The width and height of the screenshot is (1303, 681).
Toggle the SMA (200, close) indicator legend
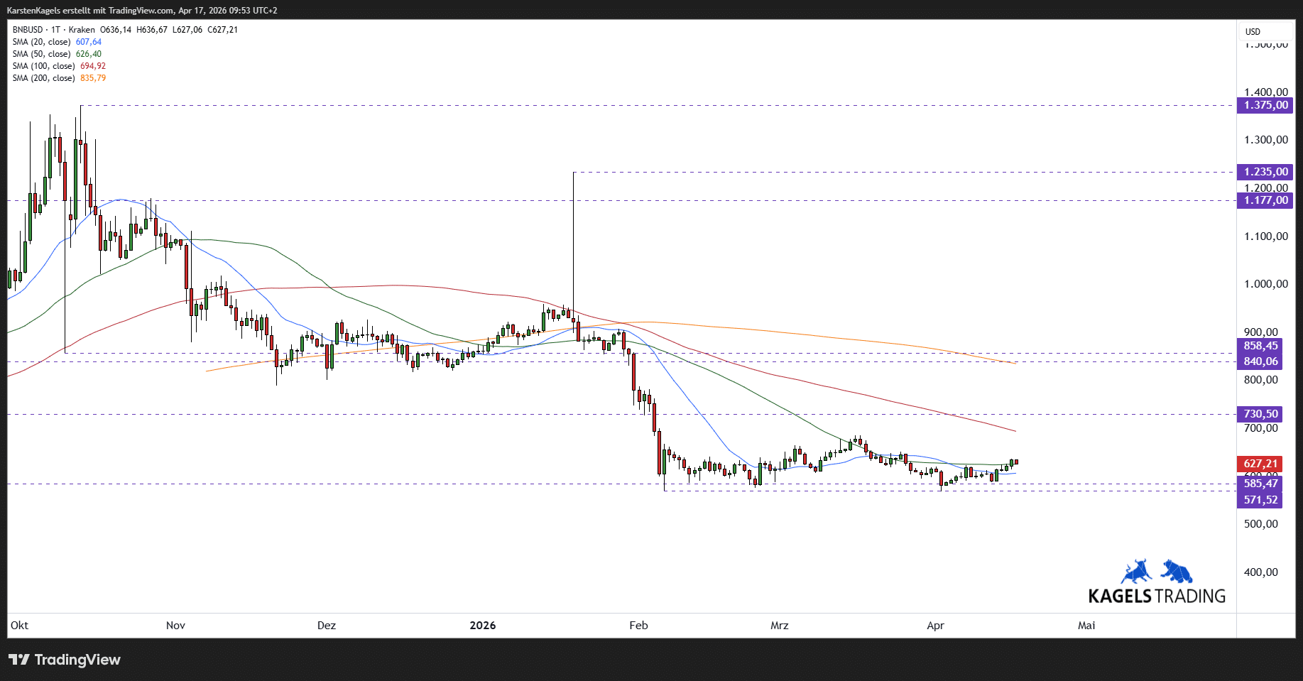pyautogui.click(x=43, y=78)
